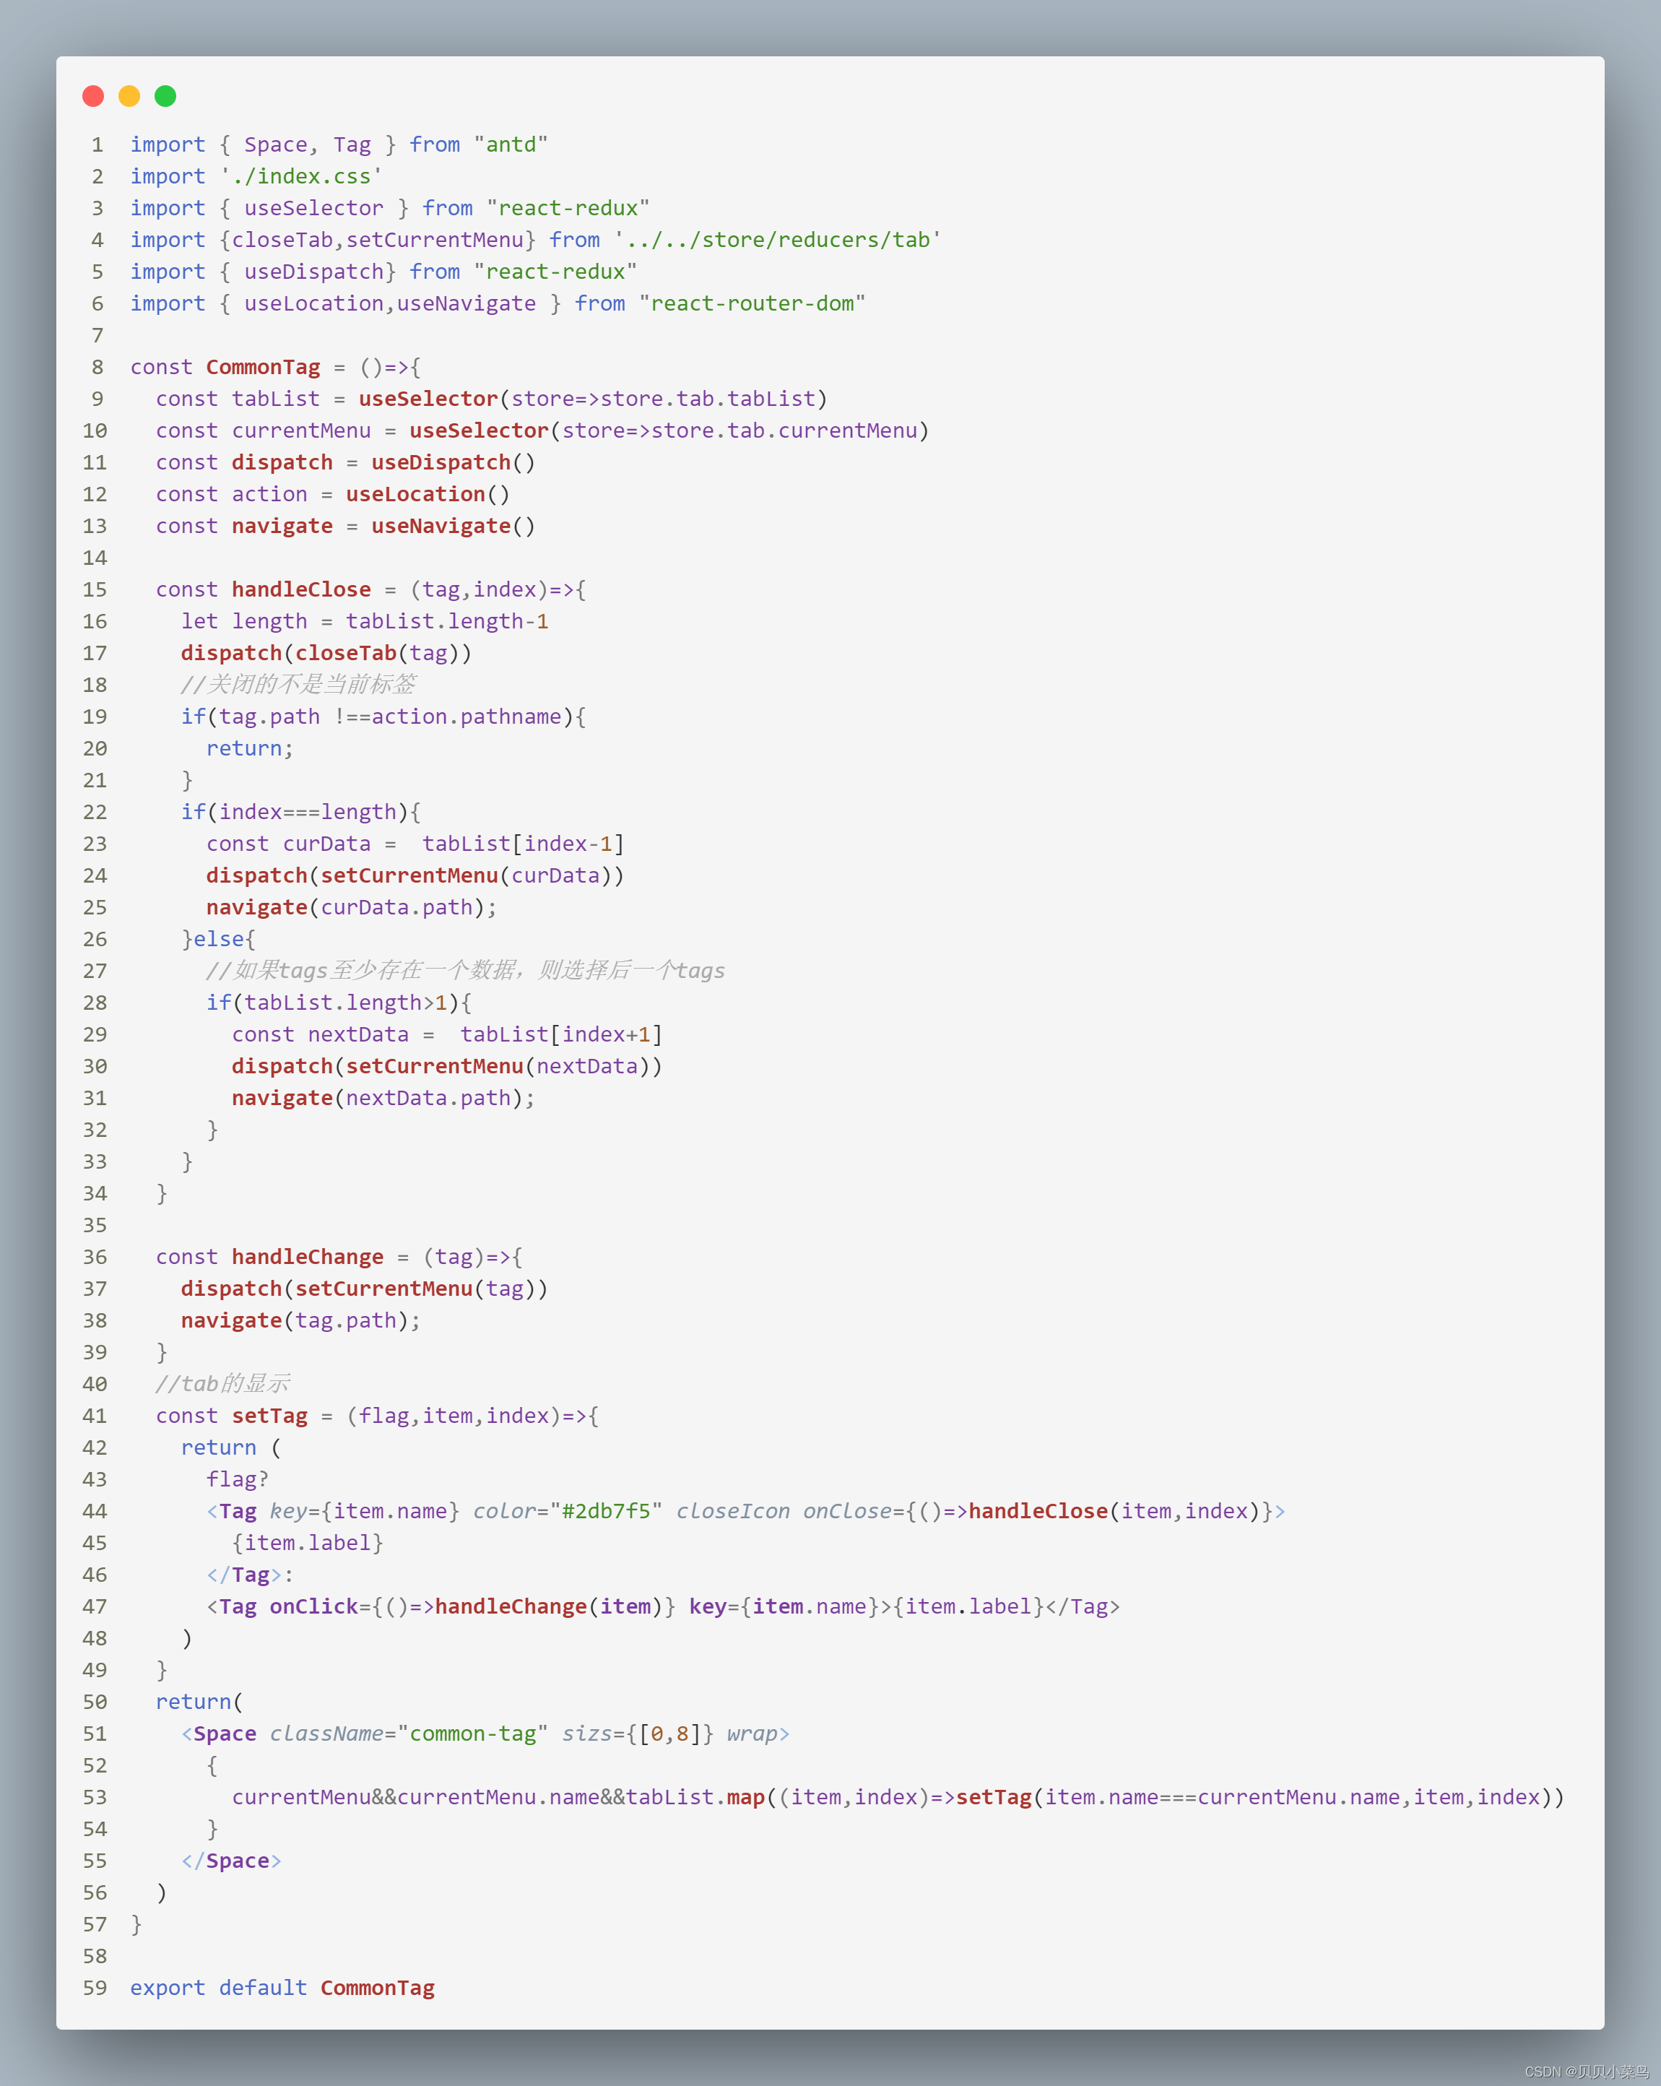Click dispatch(setCurrentMenu(curData)) on line 24
Image resolution: width=1661 pixels, height=2086 pixels.
click(415, 875)
